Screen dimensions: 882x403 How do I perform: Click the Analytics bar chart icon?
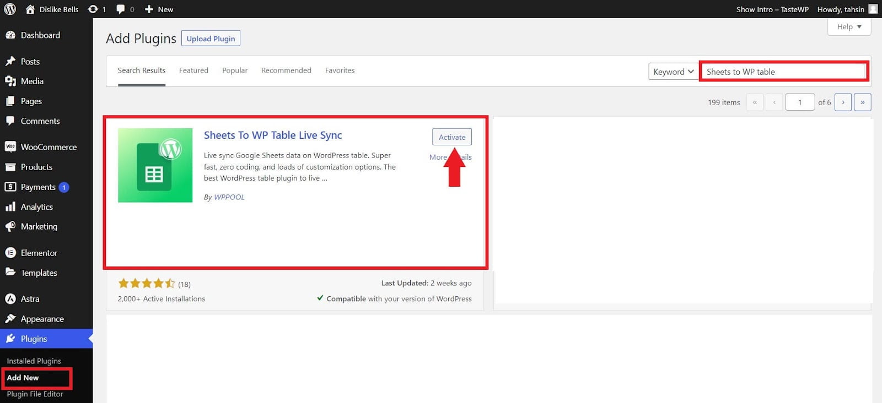coord(10,206)
